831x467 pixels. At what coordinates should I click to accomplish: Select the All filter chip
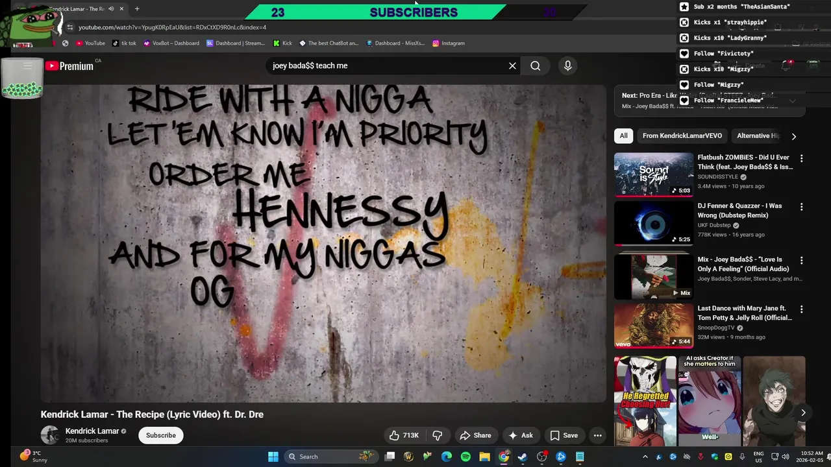[623, 136]
